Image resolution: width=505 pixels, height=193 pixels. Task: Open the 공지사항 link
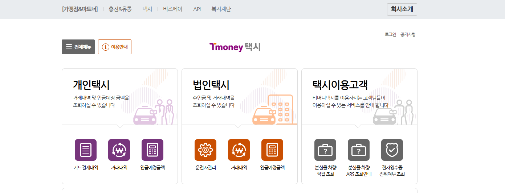click(408, 34)
